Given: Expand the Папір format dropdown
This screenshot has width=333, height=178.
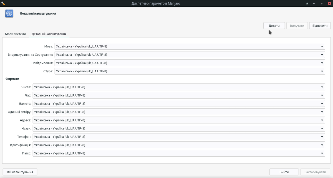Looking at the screenshot, I should 179,153.
